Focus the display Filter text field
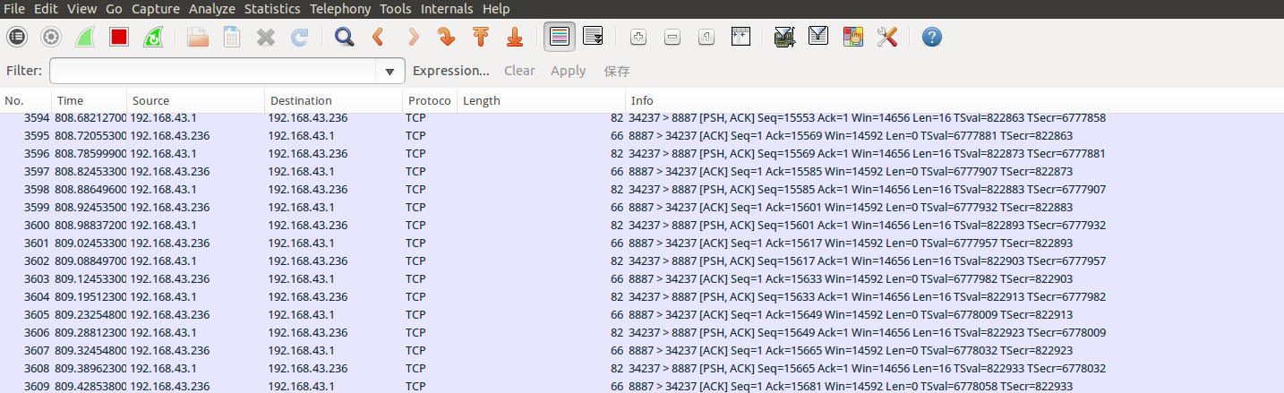 point(214,71)
